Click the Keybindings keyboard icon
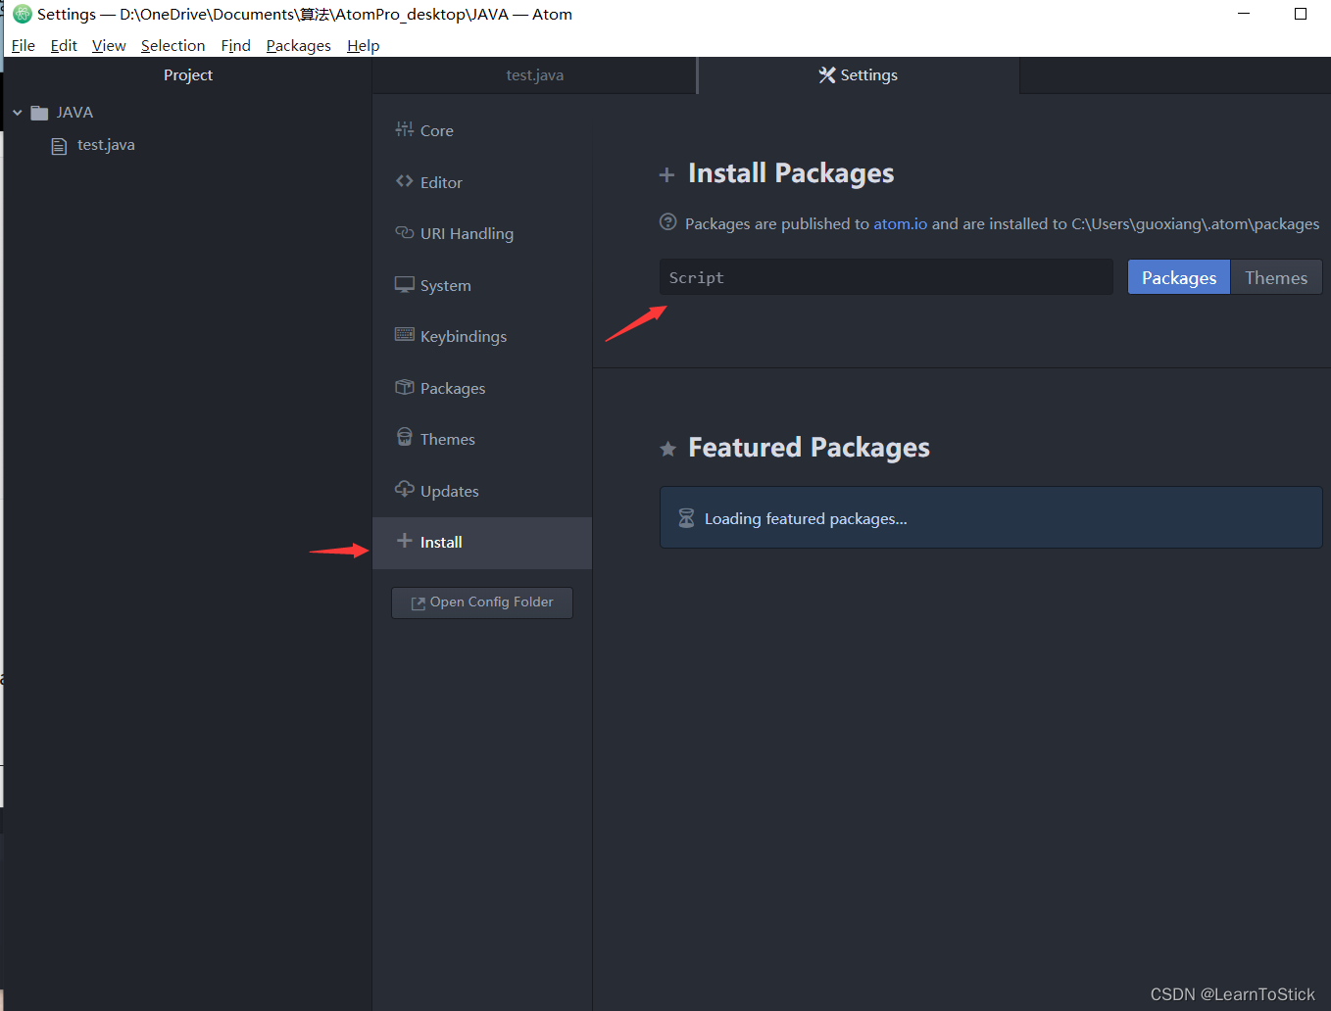This screenshot has width=1331, height=1011. pyautogui.click(x=404, y=335)
